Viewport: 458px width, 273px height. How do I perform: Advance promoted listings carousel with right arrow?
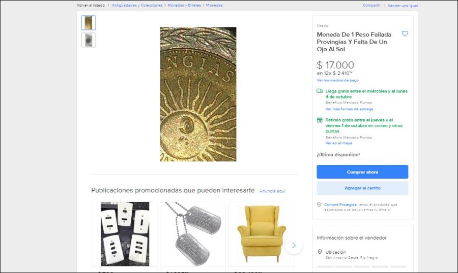[x=294, y=245]
